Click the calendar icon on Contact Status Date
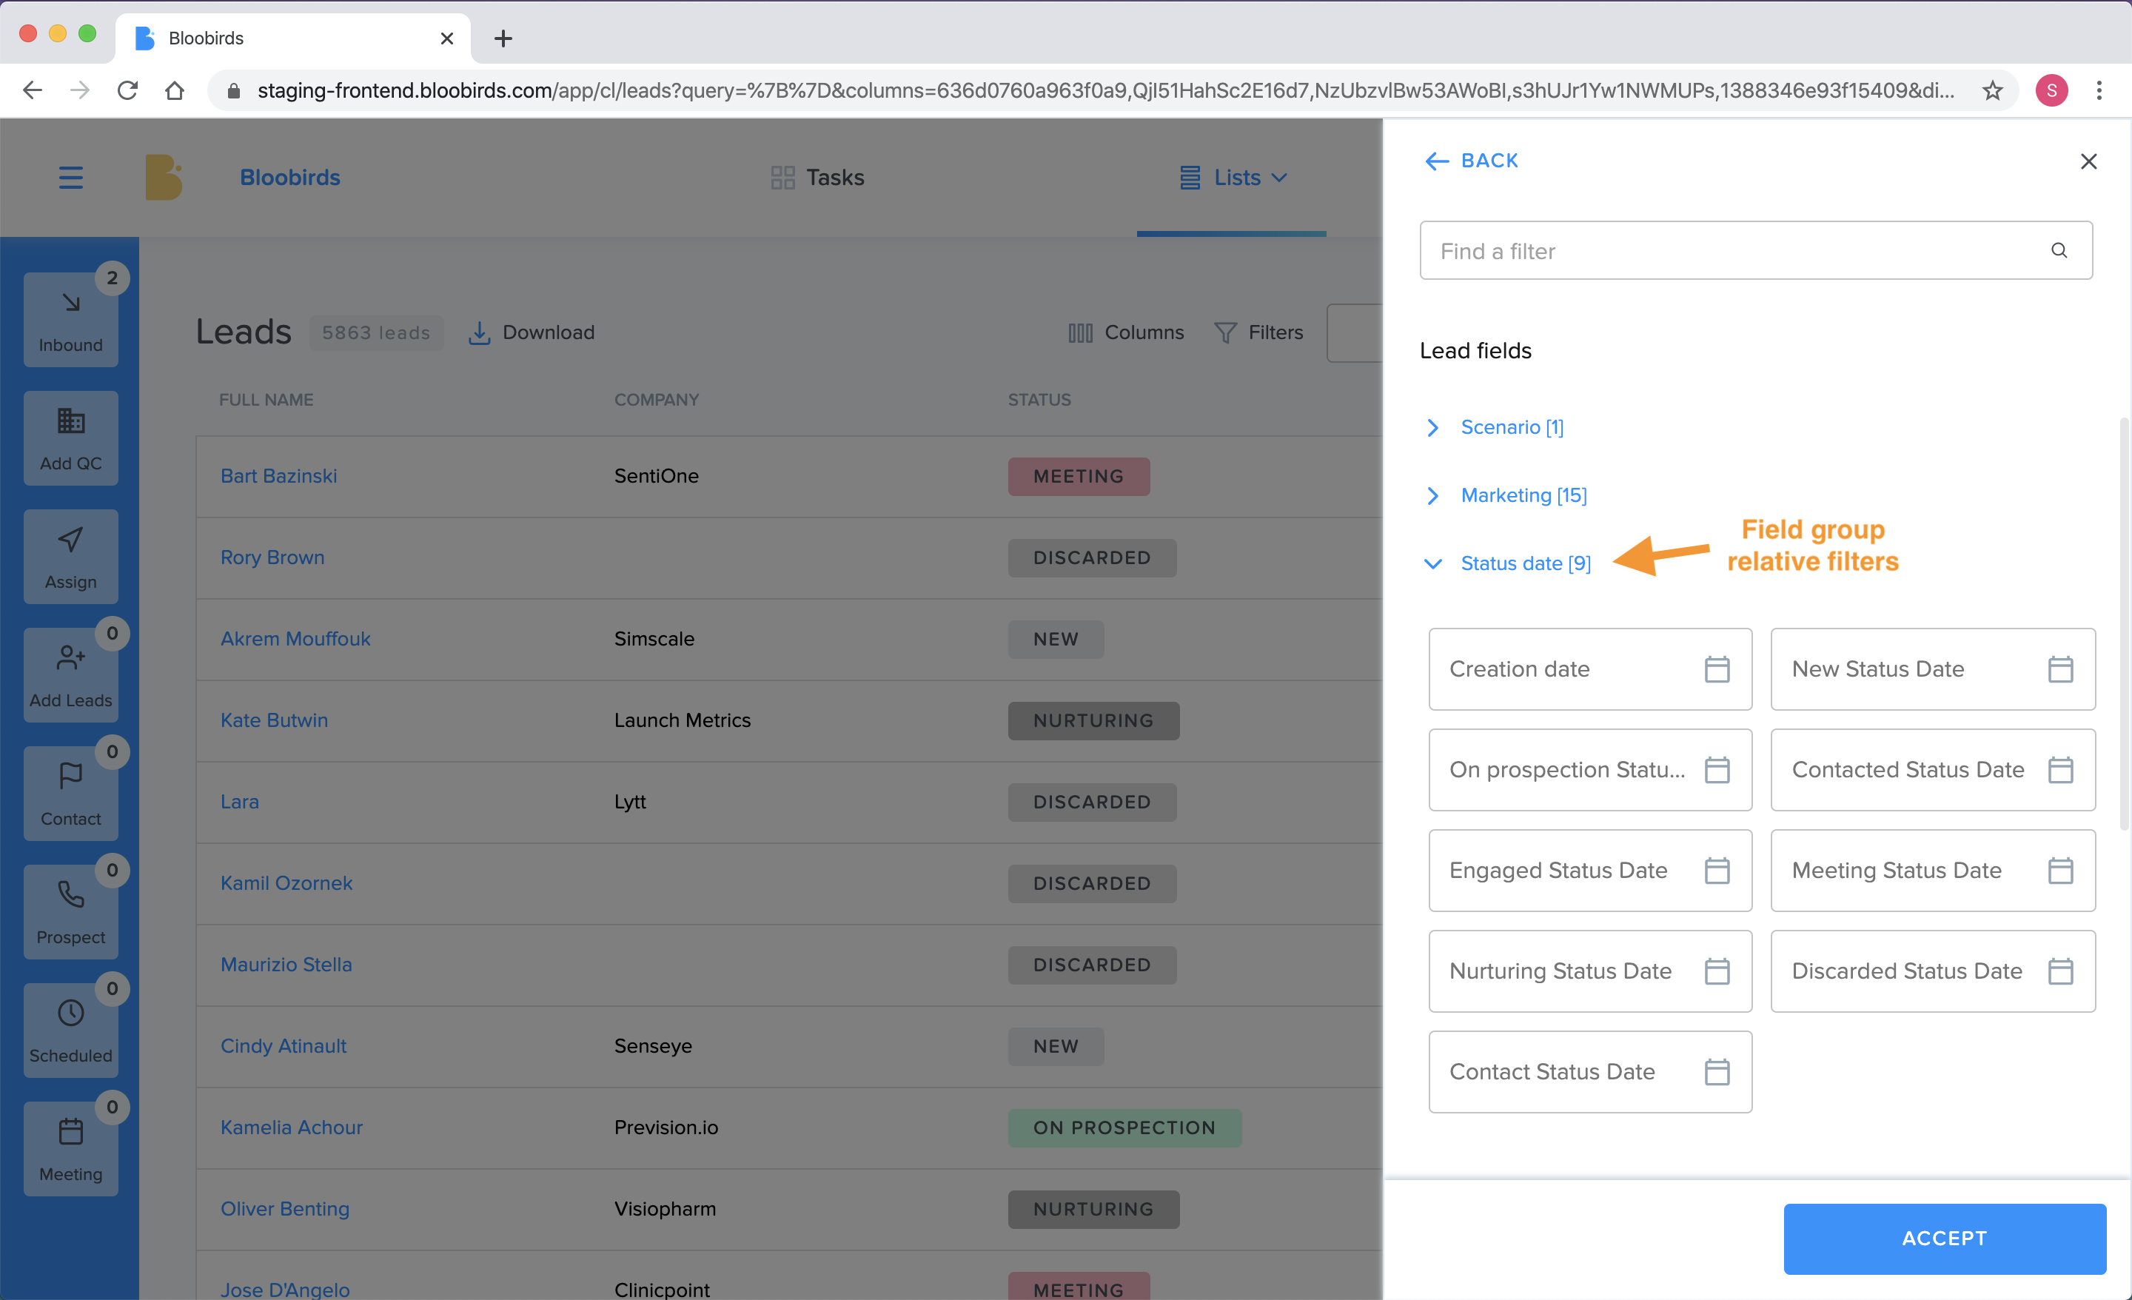 click(x=1717, y=1071)
